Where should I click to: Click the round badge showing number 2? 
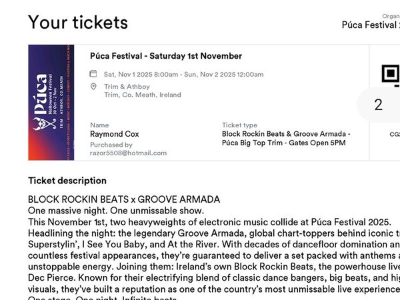[x=379, y=105]
